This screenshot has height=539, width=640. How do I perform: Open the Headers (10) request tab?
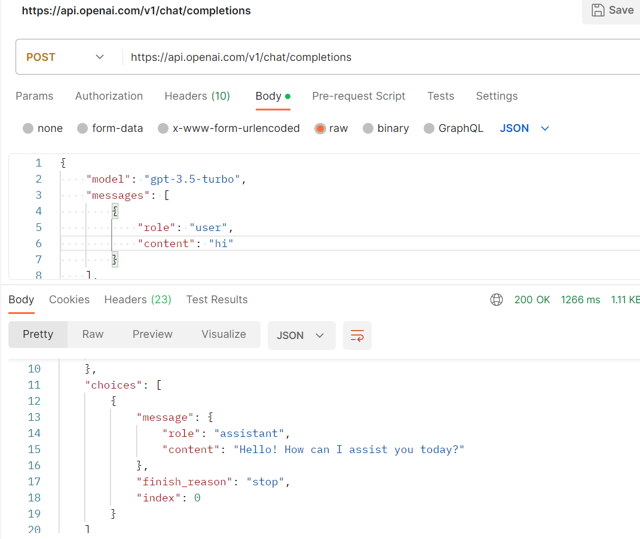pos(197,96)
